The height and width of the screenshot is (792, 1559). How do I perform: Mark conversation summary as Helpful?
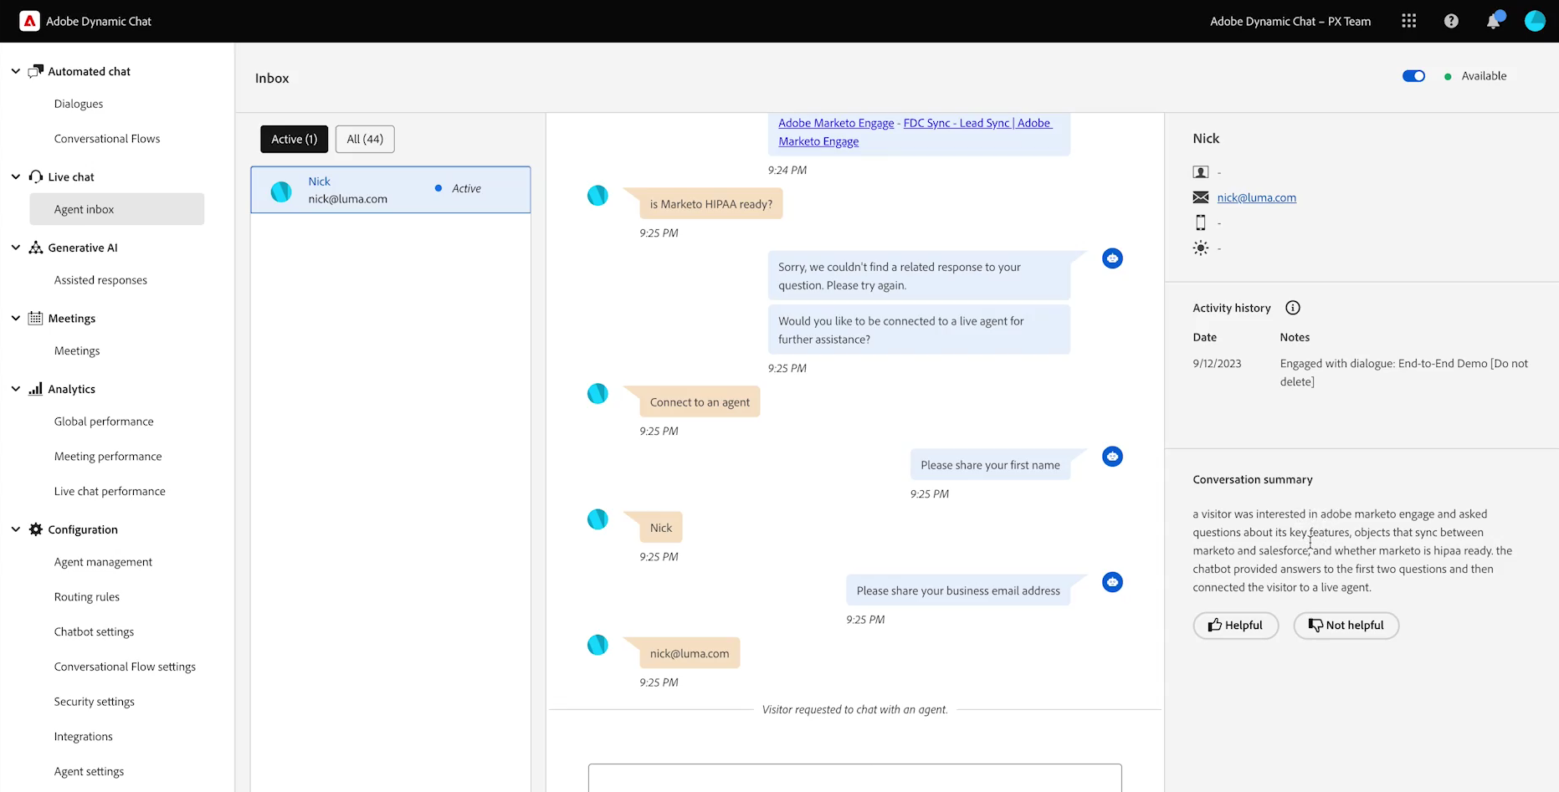pyautogui.click(x=1235, y=626)
